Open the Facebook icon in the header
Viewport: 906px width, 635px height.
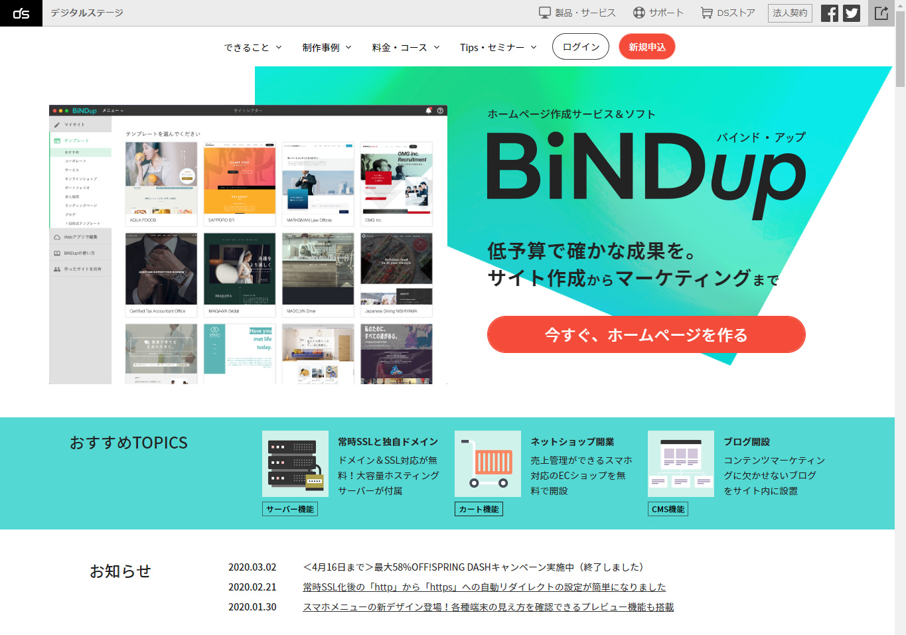click(829, 13)
